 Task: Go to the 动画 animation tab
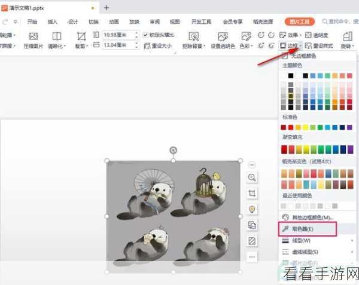pos(114,22)
